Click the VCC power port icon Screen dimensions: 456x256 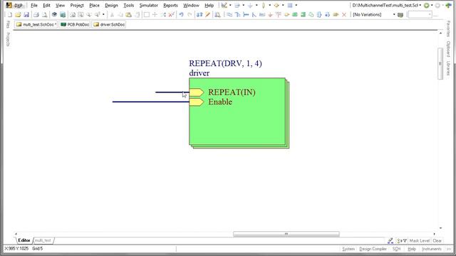(279, 14)
